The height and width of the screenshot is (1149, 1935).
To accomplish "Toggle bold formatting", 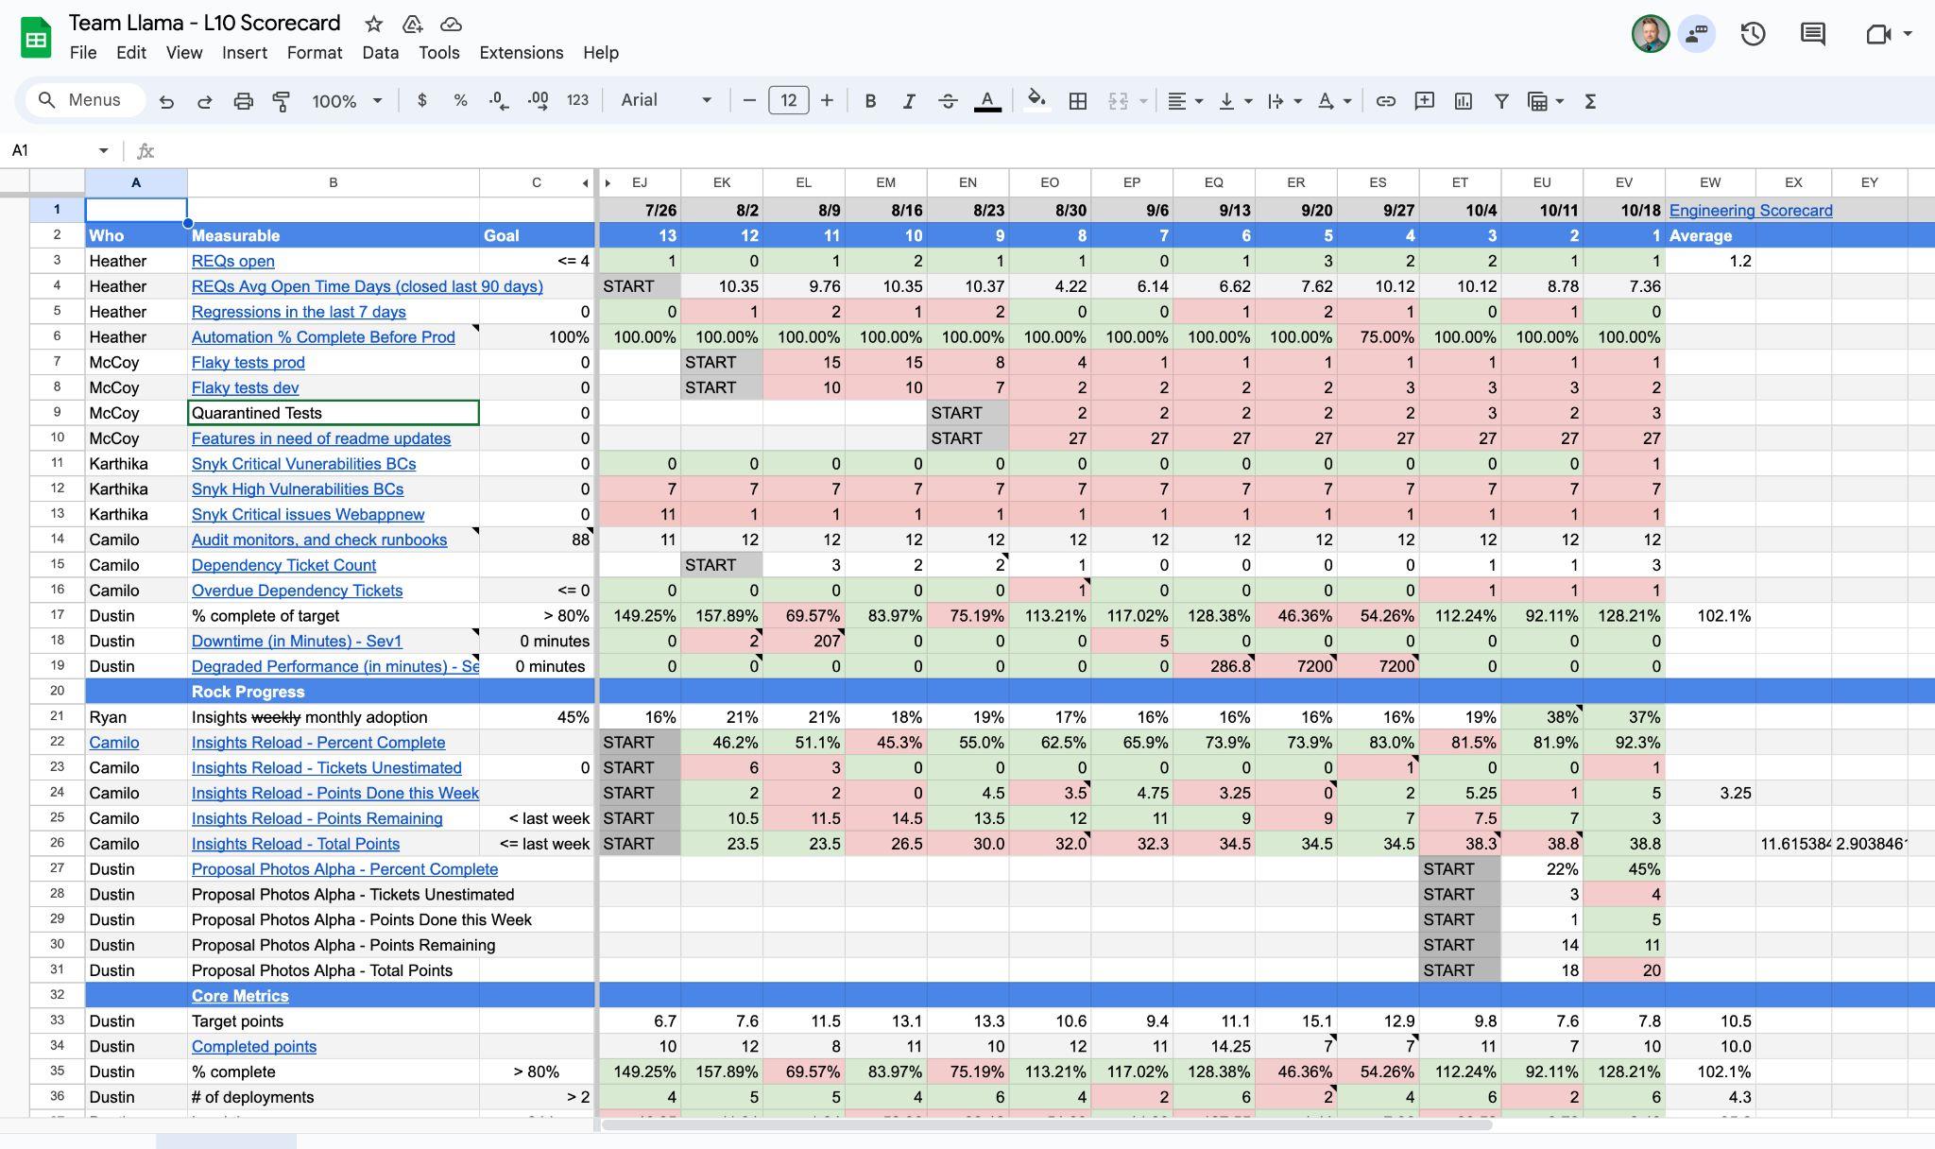I will [x=870, y=101].
